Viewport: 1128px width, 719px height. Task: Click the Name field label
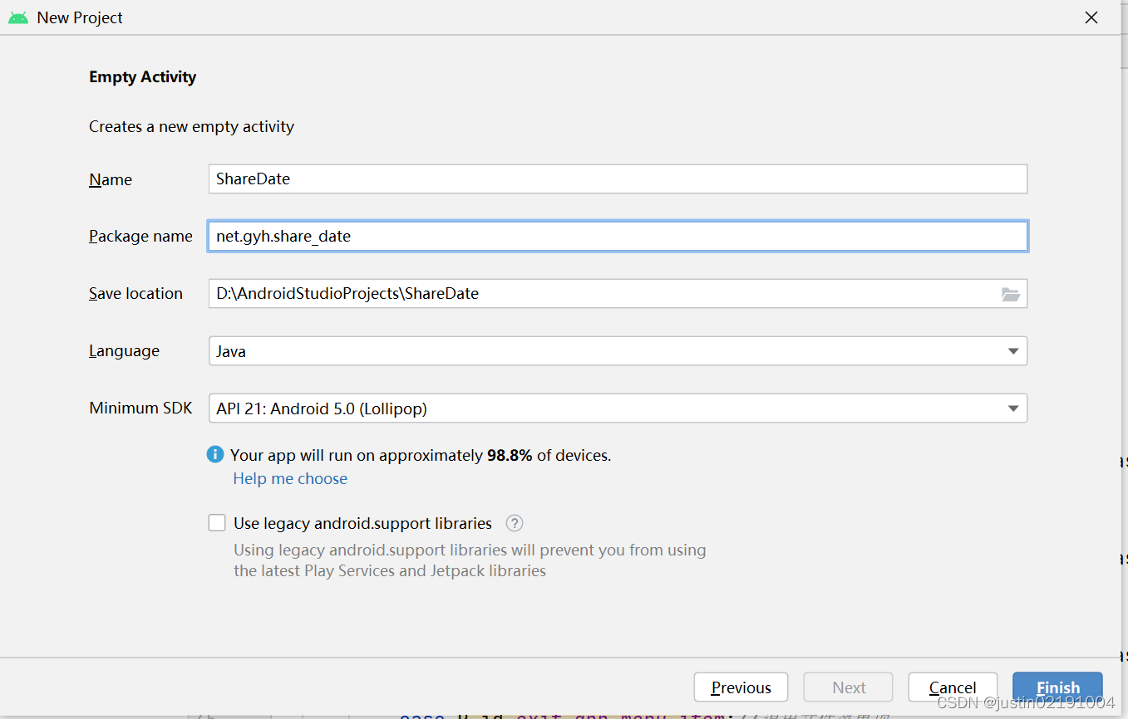pyautogui.click(x=111, y=179)
